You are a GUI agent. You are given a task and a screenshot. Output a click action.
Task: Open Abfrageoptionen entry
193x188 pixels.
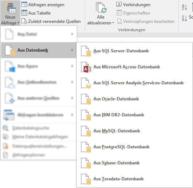39,155
